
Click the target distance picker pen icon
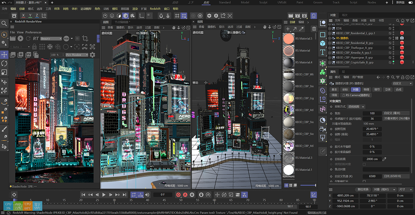point(384,159)
